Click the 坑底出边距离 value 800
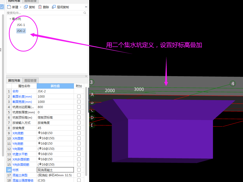243x182 pixels. tap(55, 107)
